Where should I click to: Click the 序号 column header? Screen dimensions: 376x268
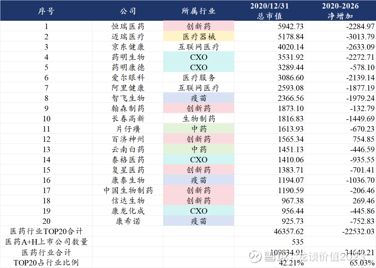[x=46, y=11]
